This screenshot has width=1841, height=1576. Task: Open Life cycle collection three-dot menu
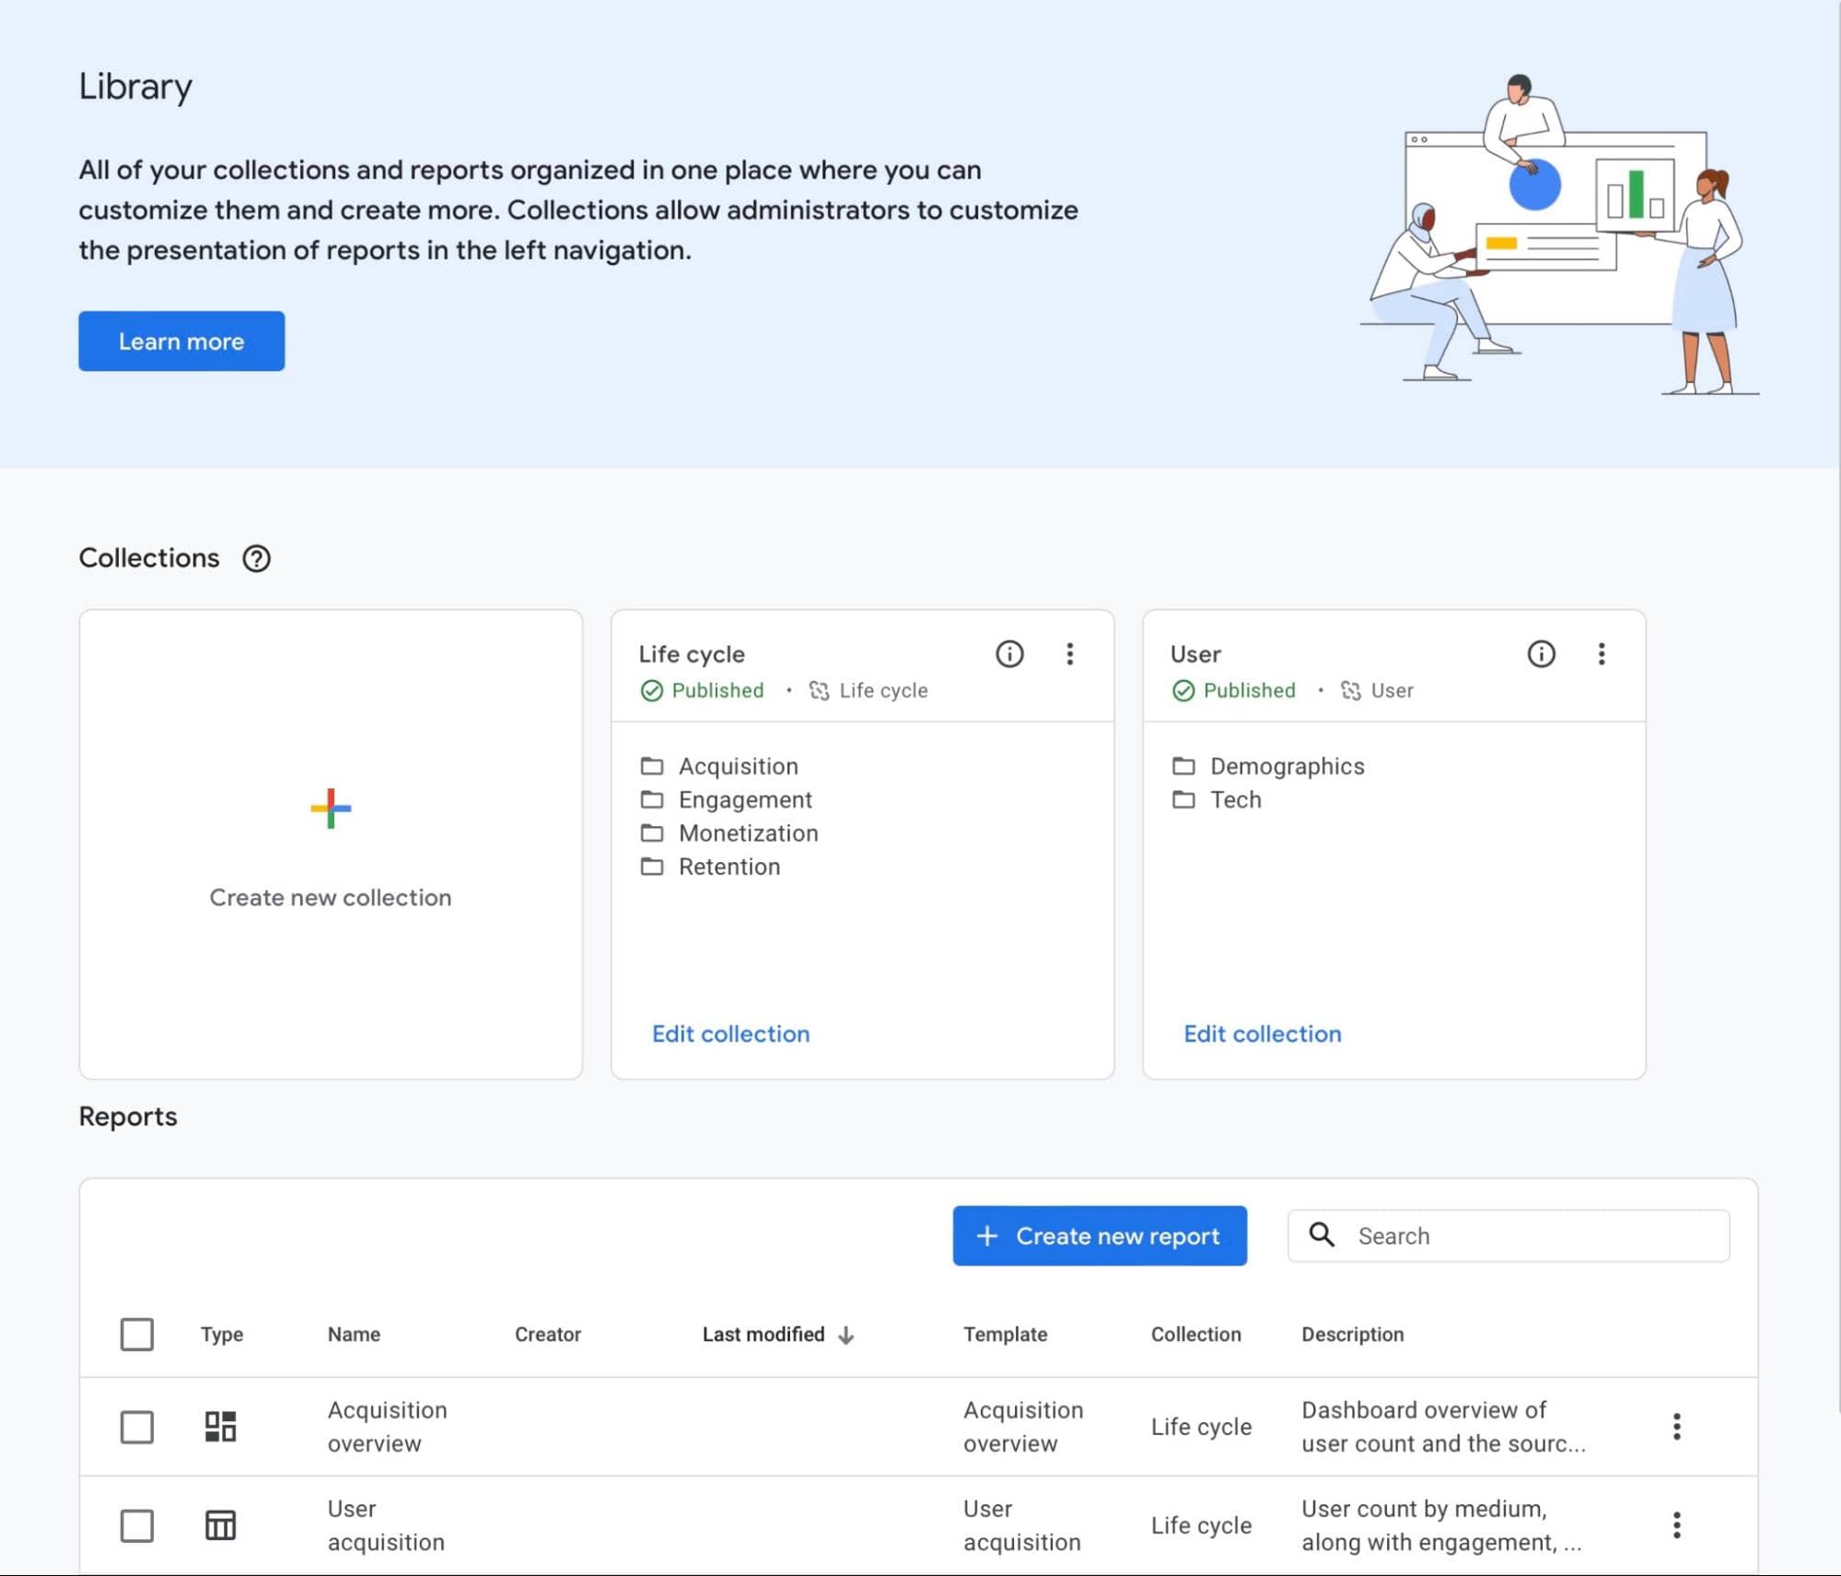1069,654
